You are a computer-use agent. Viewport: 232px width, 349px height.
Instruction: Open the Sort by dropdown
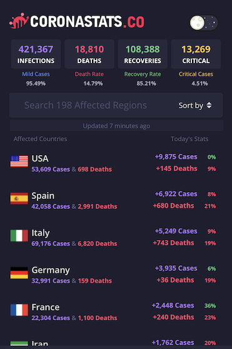(195, 106)
